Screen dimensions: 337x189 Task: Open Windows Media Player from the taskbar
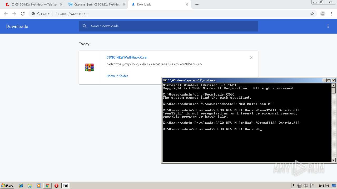(39, 186)
